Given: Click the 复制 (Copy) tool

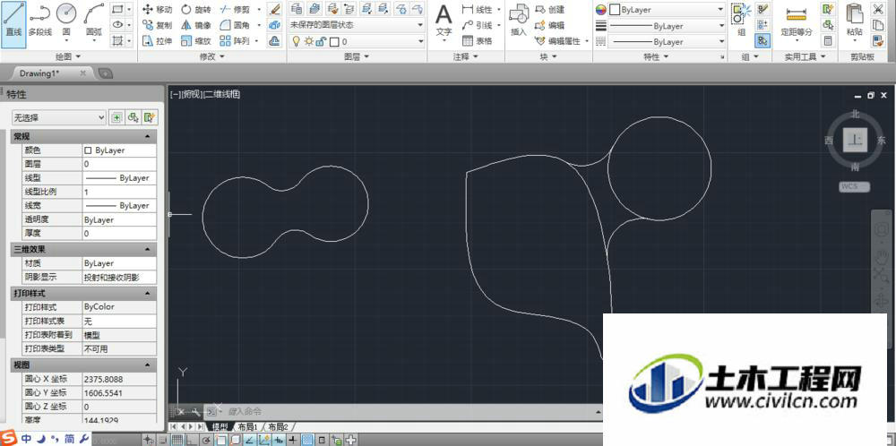Looking at the screenshot, I should tap(157, 25).
